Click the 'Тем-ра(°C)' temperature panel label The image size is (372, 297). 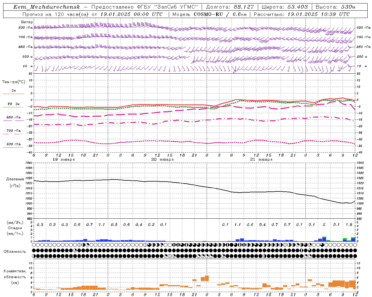pos(14,82)
